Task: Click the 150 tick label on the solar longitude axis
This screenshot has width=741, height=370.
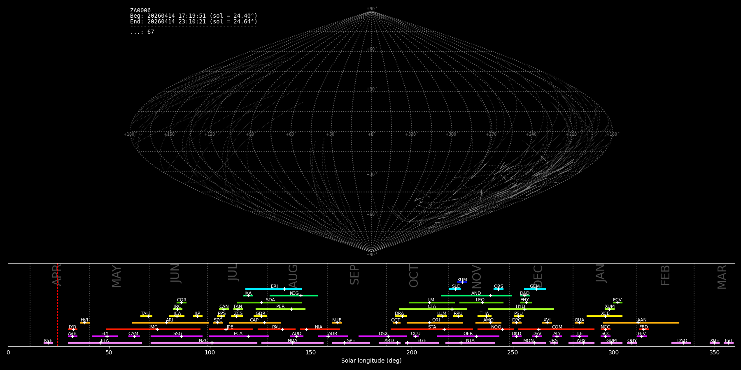Action: [311, 353]
